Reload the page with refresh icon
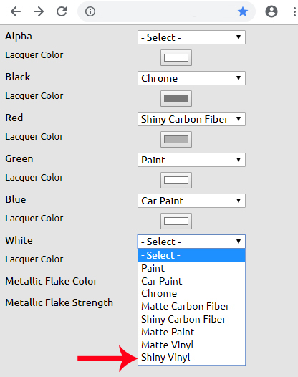 [62, 11]
